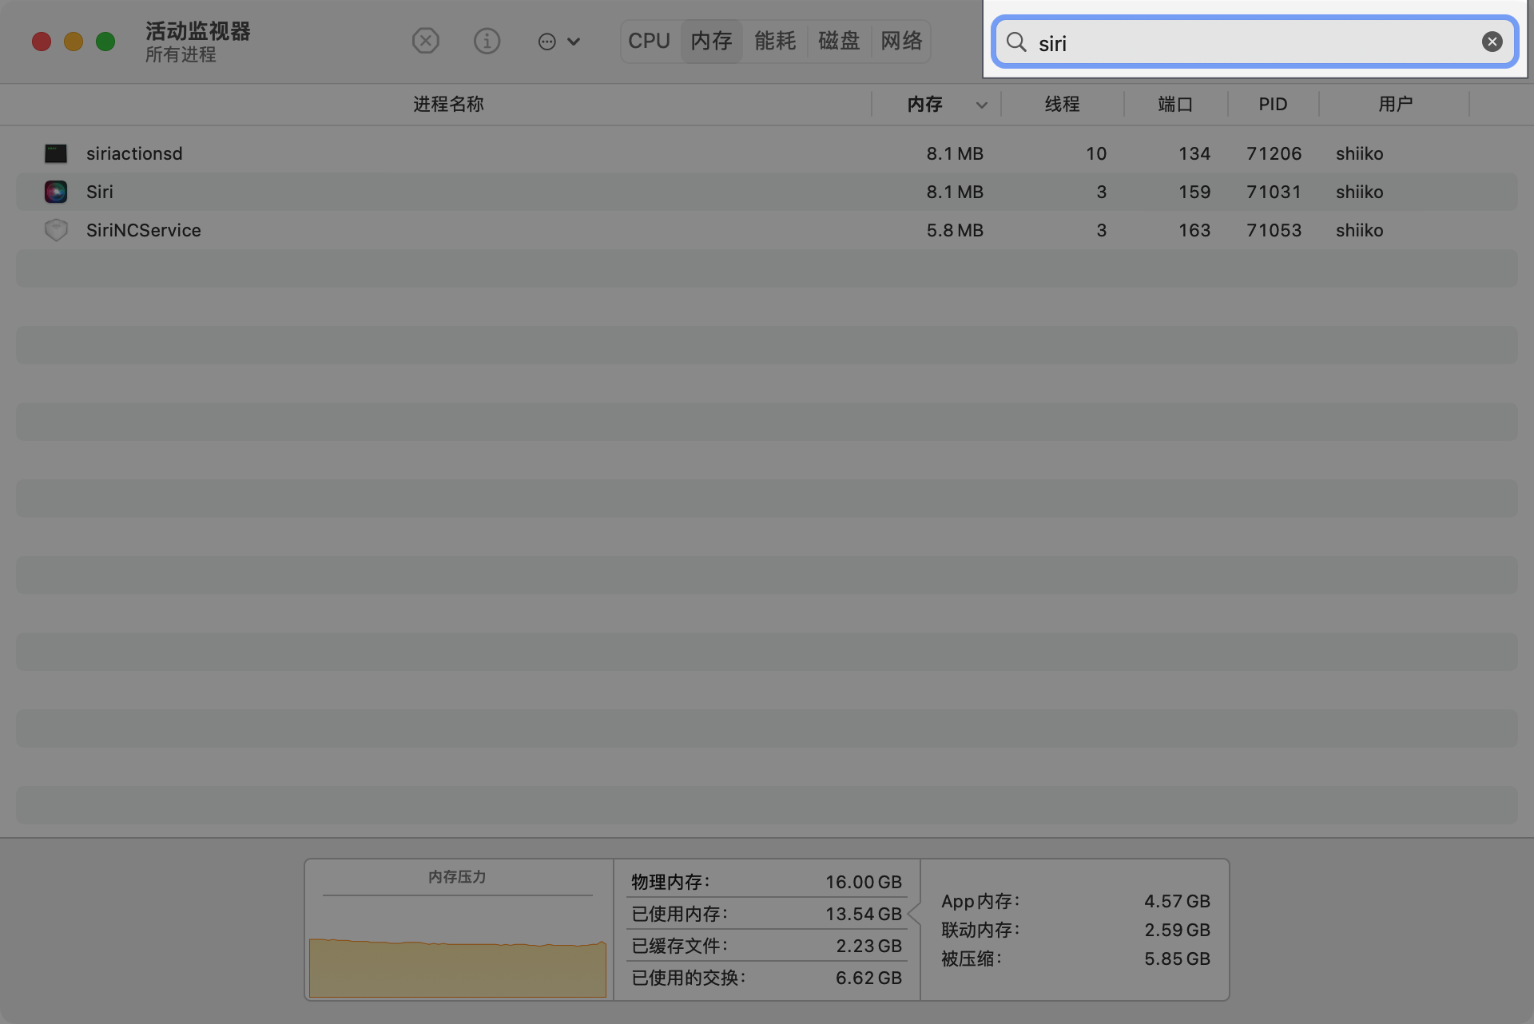Sort by 进程名称 column header
The width and height of the screenshot is (1534, 1024).
[x=448, y=105]
